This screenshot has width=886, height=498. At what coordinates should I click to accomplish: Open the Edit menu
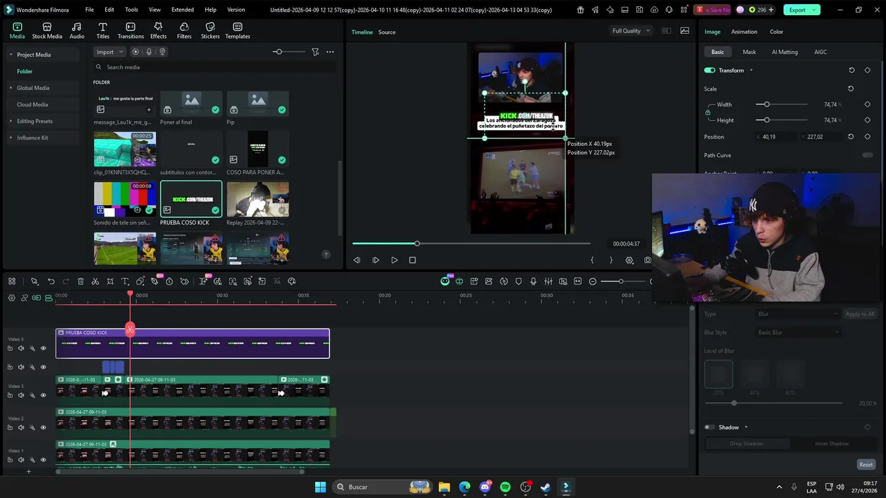click(109, 10)
